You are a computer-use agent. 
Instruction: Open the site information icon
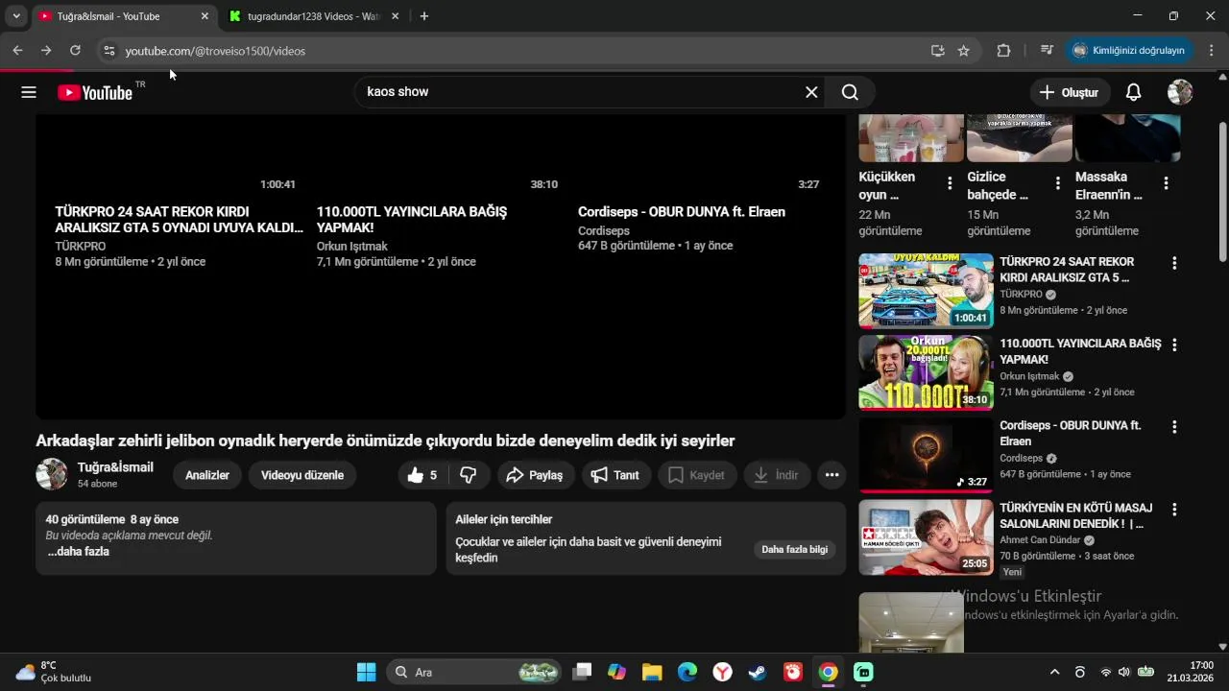click(x=108, y=51)
